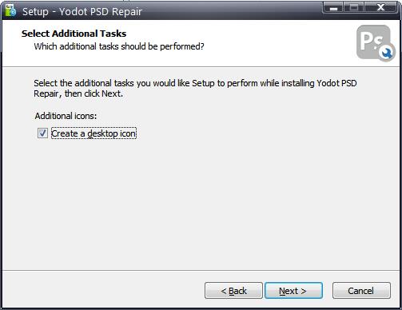Click the Yodot PSD Repair Ps logo

click(x=376, y=43)
